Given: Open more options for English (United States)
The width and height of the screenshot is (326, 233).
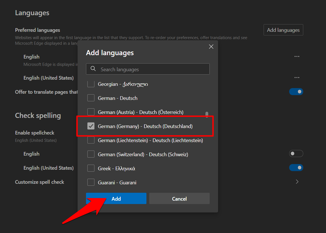Looking at the screenshot, I should tap(296, 78).
